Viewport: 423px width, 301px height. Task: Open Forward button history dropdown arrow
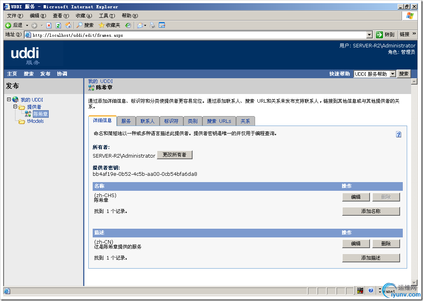42,26
